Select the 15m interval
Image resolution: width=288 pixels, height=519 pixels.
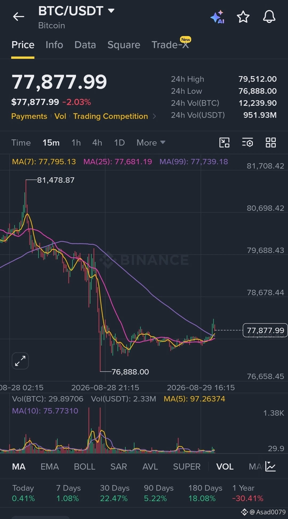51,143
